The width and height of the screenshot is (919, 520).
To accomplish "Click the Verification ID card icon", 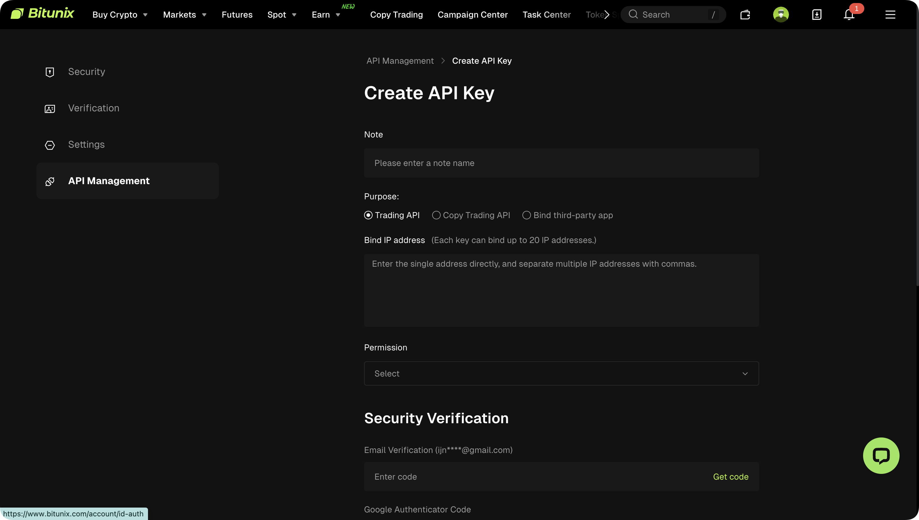I will 49,109.
